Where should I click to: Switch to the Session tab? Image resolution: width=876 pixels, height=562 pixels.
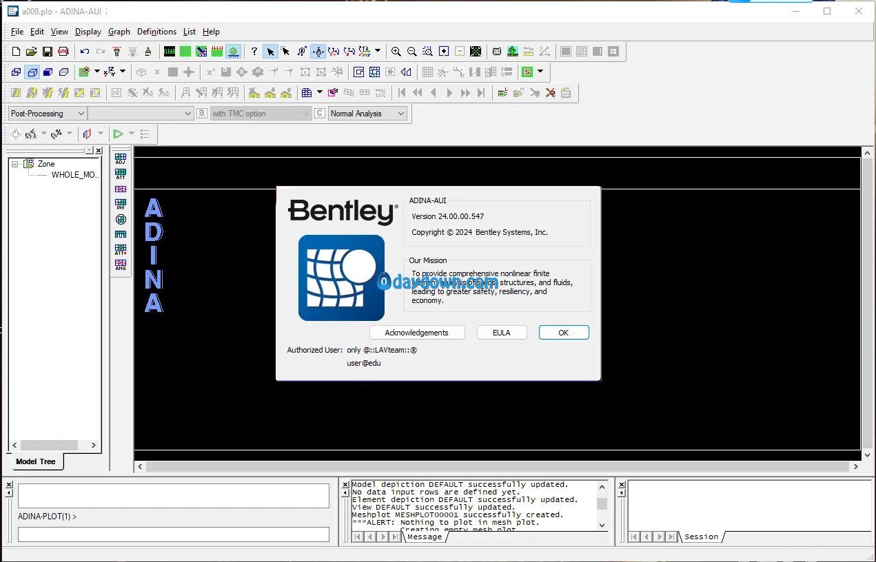(702, 537)
